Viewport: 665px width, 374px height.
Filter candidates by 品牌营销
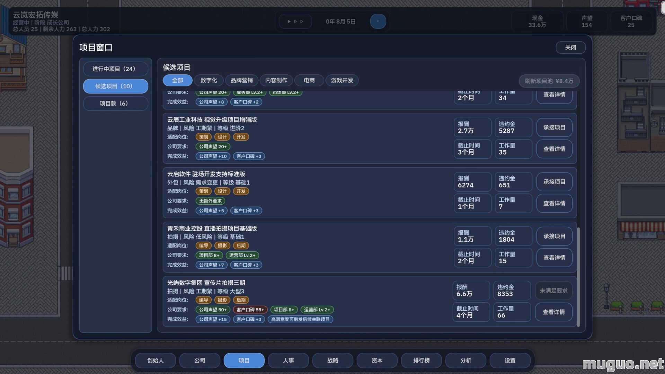[241, 80]
